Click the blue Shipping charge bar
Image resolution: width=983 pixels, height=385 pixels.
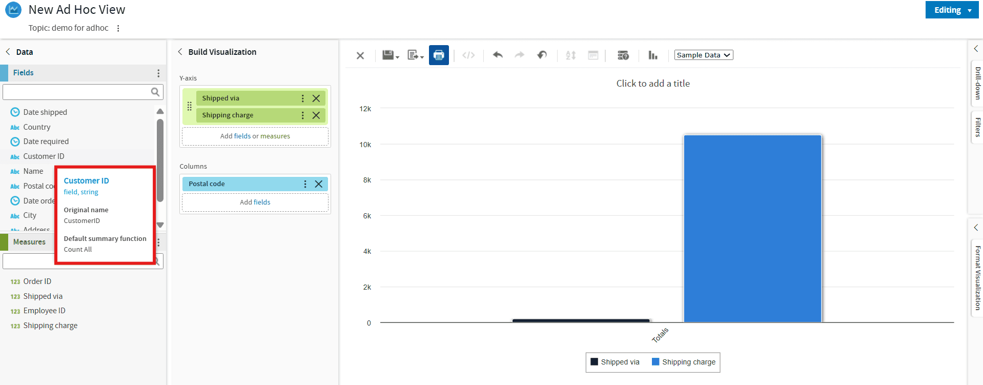(x=752, y=228)
